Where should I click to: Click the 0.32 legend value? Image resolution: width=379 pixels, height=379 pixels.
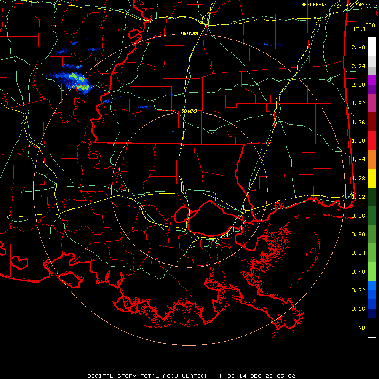pyautogui.click(x=358, y=291)
